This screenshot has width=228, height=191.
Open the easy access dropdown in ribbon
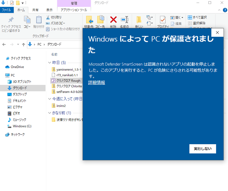[150, 23]
